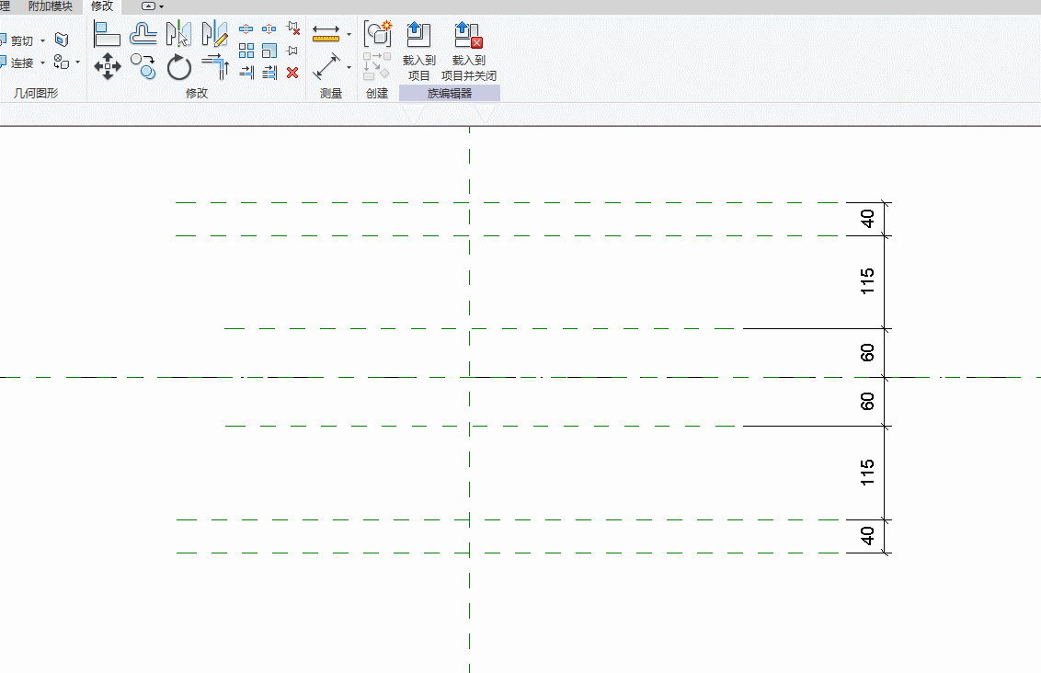Expand the 连接 (Join) dropdown arrow
Viewport: 1041px width, 673px height.
click(42, 63)
